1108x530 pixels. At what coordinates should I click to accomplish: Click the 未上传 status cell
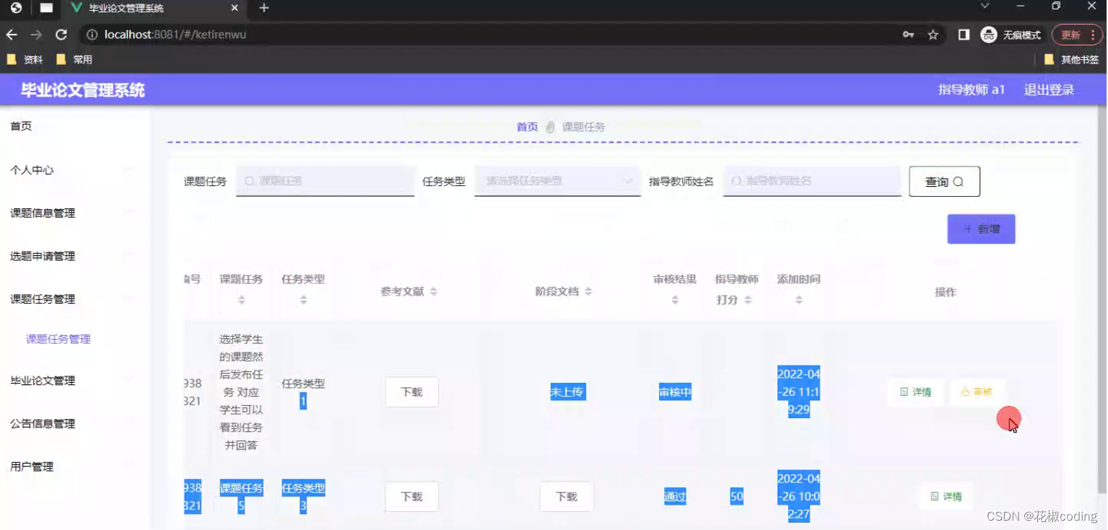pyautogui.click(x=567, y=392)
